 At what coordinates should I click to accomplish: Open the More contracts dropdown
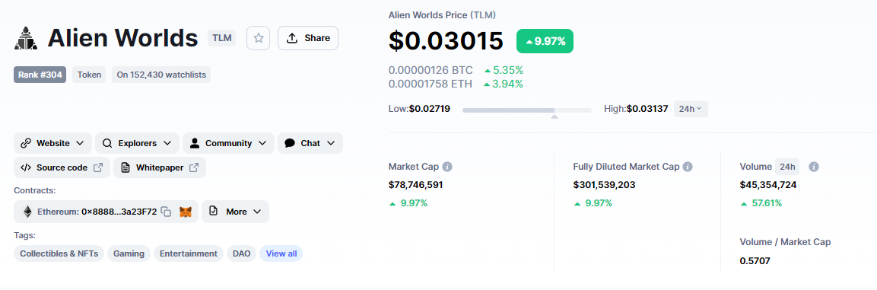[x=235, y=212]
